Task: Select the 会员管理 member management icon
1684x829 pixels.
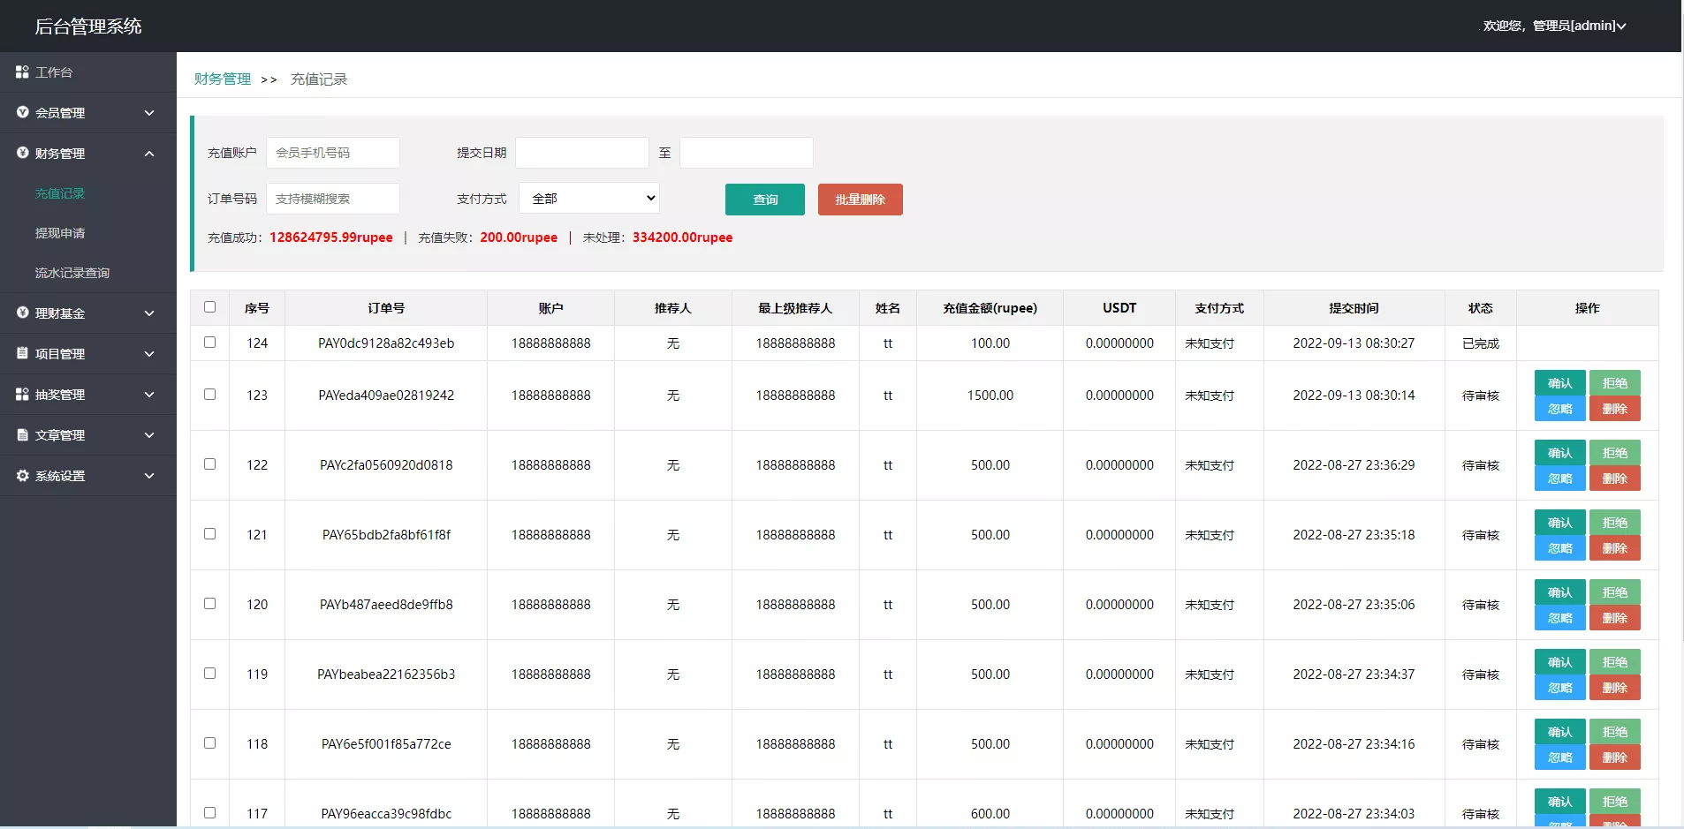Action: tap(22, 112)
